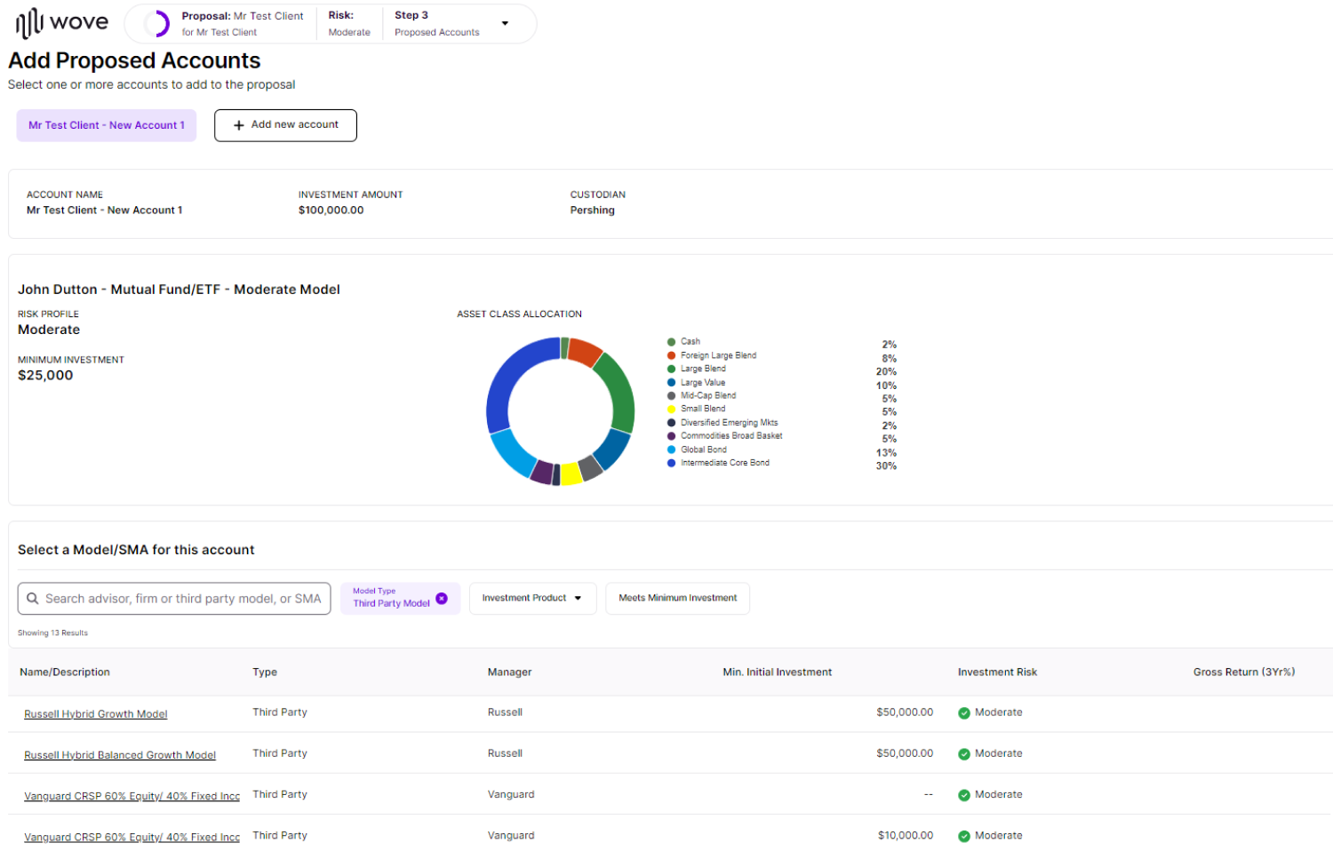Toggle the Meets Minimum Investment filter
Image resolution: width=1333 pixels, height=851 pixels.
pyautogui.click(x=677, y=598)
